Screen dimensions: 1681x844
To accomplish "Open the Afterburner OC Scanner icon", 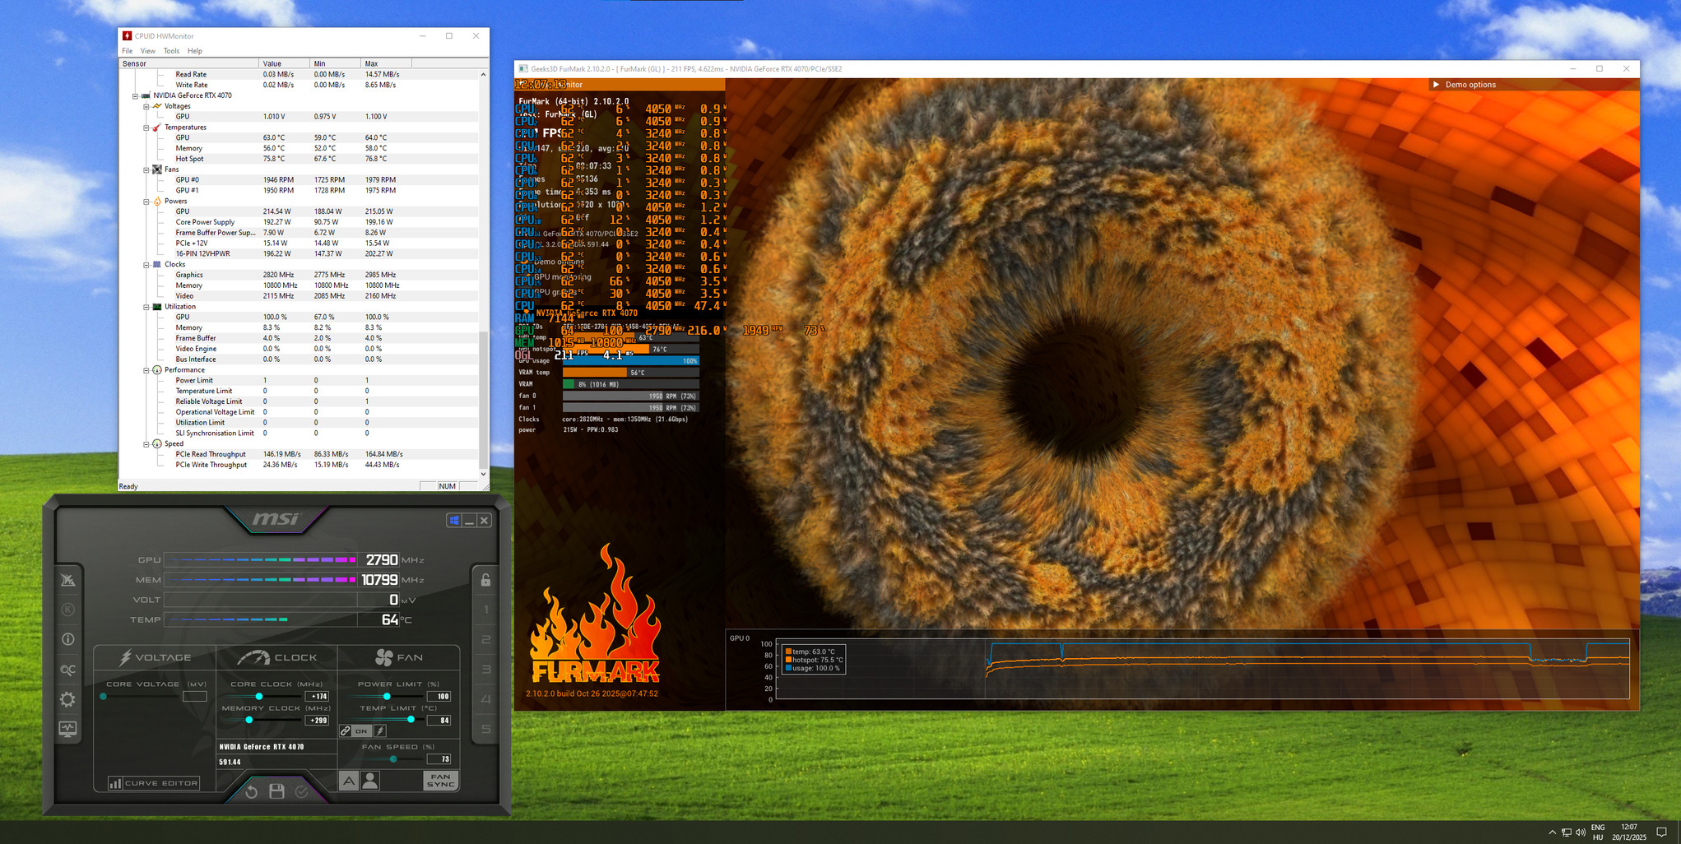I will coord(67,670).
